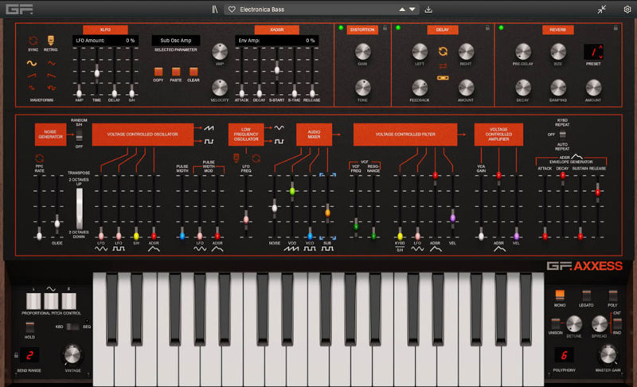Viewport: 637px width, 387px height.
Task: Toggle the Hold switch
Action: (x=29, y=326)
